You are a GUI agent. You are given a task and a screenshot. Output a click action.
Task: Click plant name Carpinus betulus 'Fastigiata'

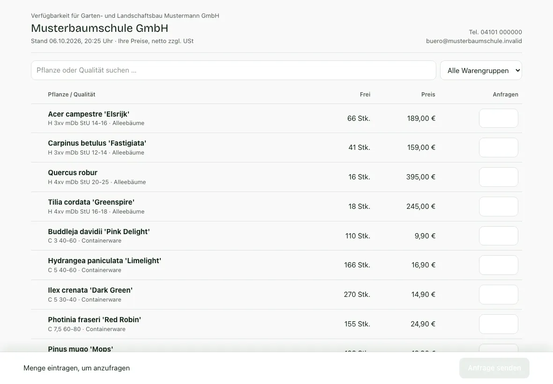[x=97, y=143]
